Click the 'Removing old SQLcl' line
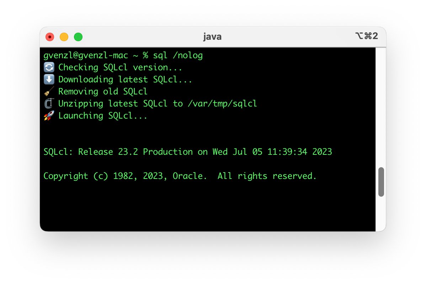 coord(103,91)
